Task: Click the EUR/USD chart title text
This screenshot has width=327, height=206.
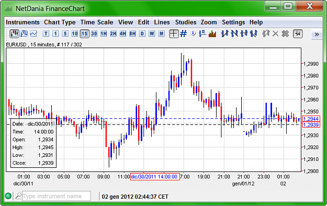Action: point(44,44)
